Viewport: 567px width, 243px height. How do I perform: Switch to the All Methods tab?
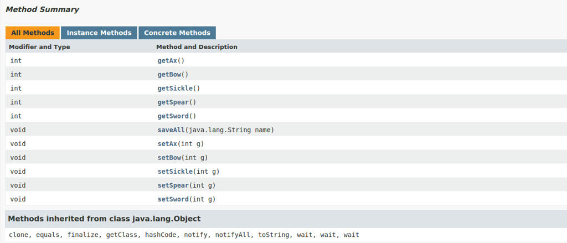[33, 33]
